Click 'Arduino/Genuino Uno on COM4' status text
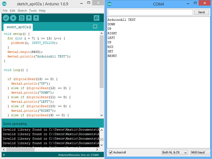This screenshot has width=212, height=159. click(78, 155)
